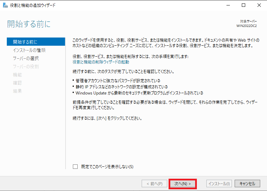Viewport: 267px width, 191px height.
Task: Click the wizard icon in title bar
Action: pyautogui.click(x=5, y=5)
